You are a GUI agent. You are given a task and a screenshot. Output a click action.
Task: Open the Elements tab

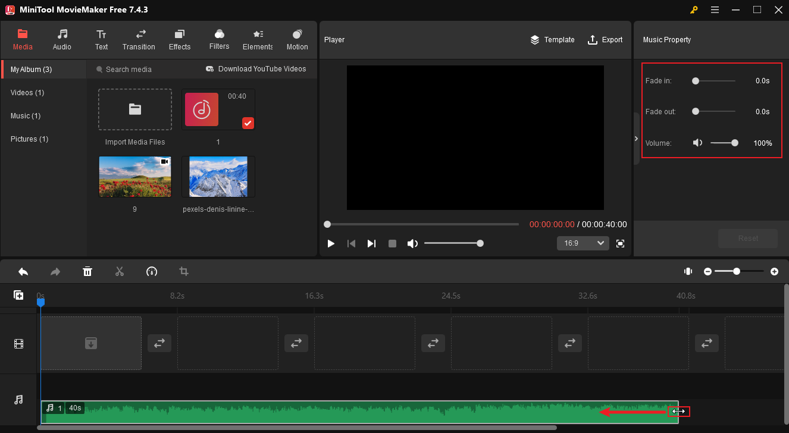[258, 40]
